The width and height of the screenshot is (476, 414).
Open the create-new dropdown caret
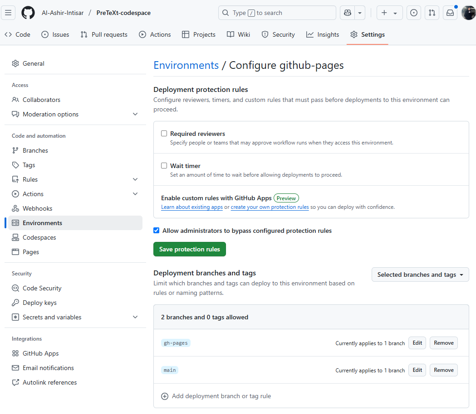[x=395, y=13]
